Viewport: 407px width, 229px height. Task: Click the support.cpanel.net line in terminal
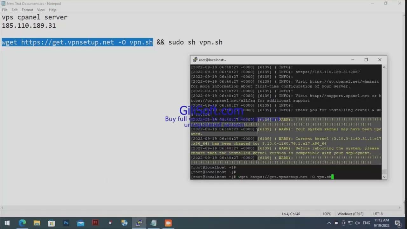[x=286, y=98]
